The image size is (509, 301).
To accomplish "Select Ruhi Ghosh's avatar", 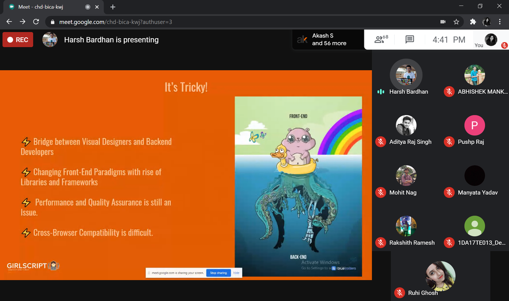I will coord(440,276).
